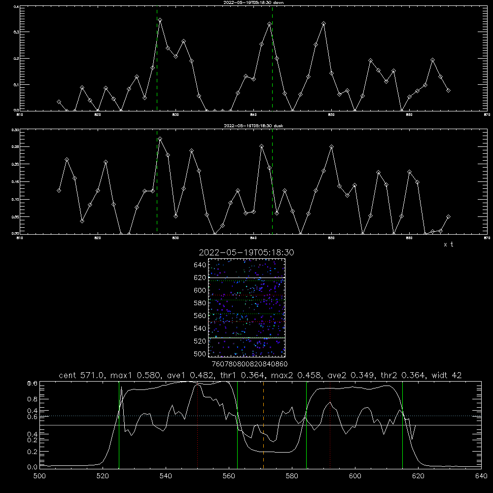The image size is (493, 493).
Task: Click the green vertical line at 525 in bottom plot
Action: 119,425
